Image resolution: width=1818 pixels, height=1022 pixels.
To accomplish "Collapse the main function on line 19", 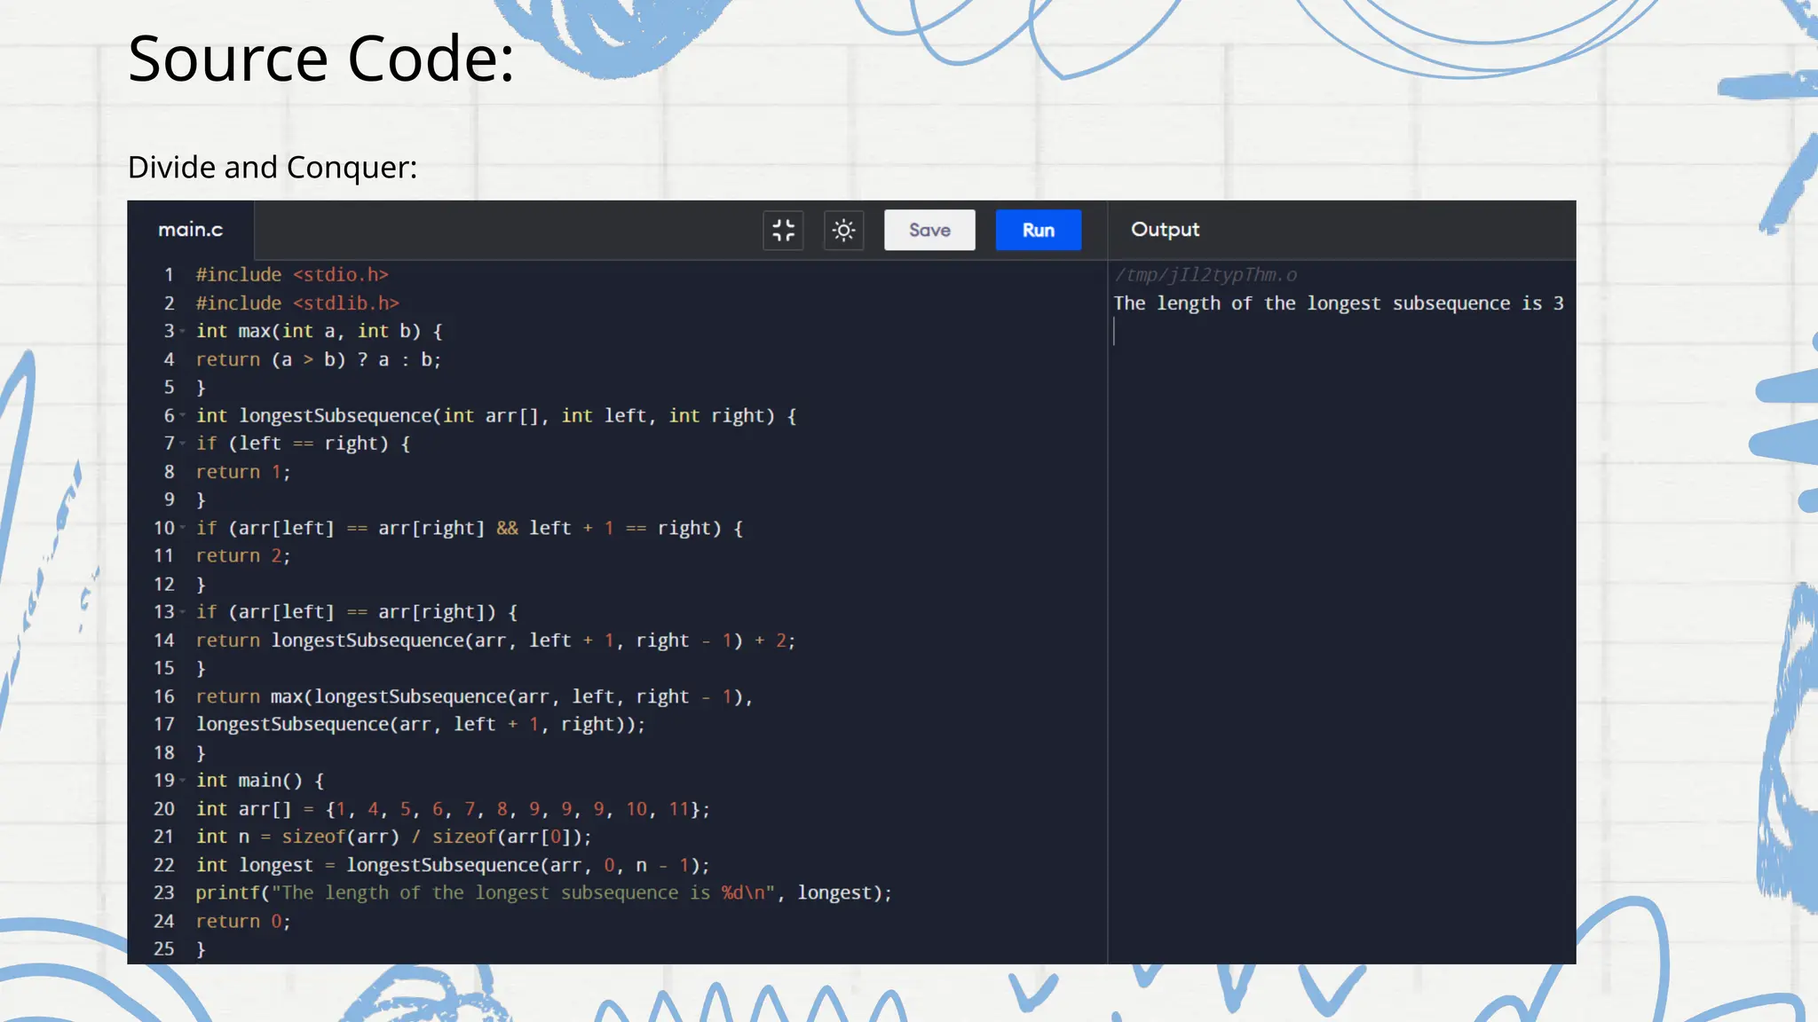I will [x=183, y=781].
